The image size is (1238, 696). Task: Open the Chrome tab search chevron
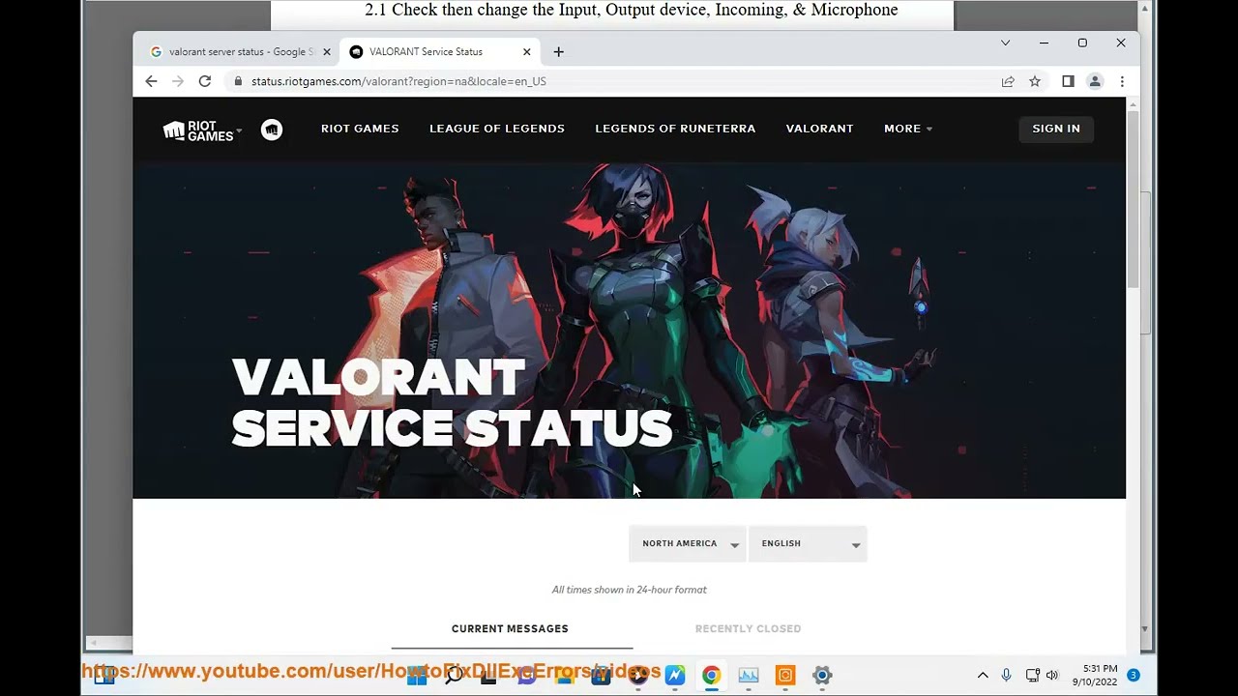coord(1005,43)
